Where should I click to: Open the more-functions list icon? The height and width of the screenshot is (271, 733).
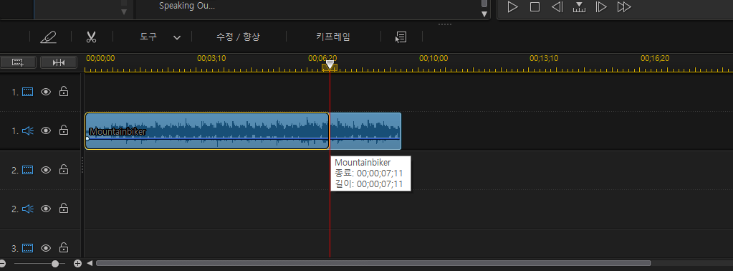tap(401, 37)
